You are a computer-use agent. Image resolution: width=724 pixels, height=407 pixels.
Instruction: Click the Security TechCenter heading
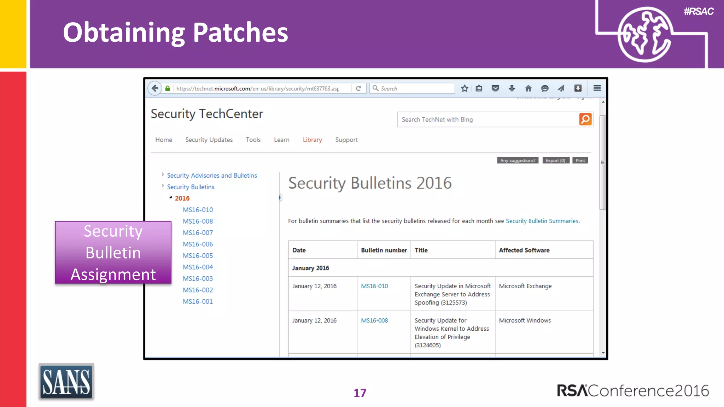[207, 114]
